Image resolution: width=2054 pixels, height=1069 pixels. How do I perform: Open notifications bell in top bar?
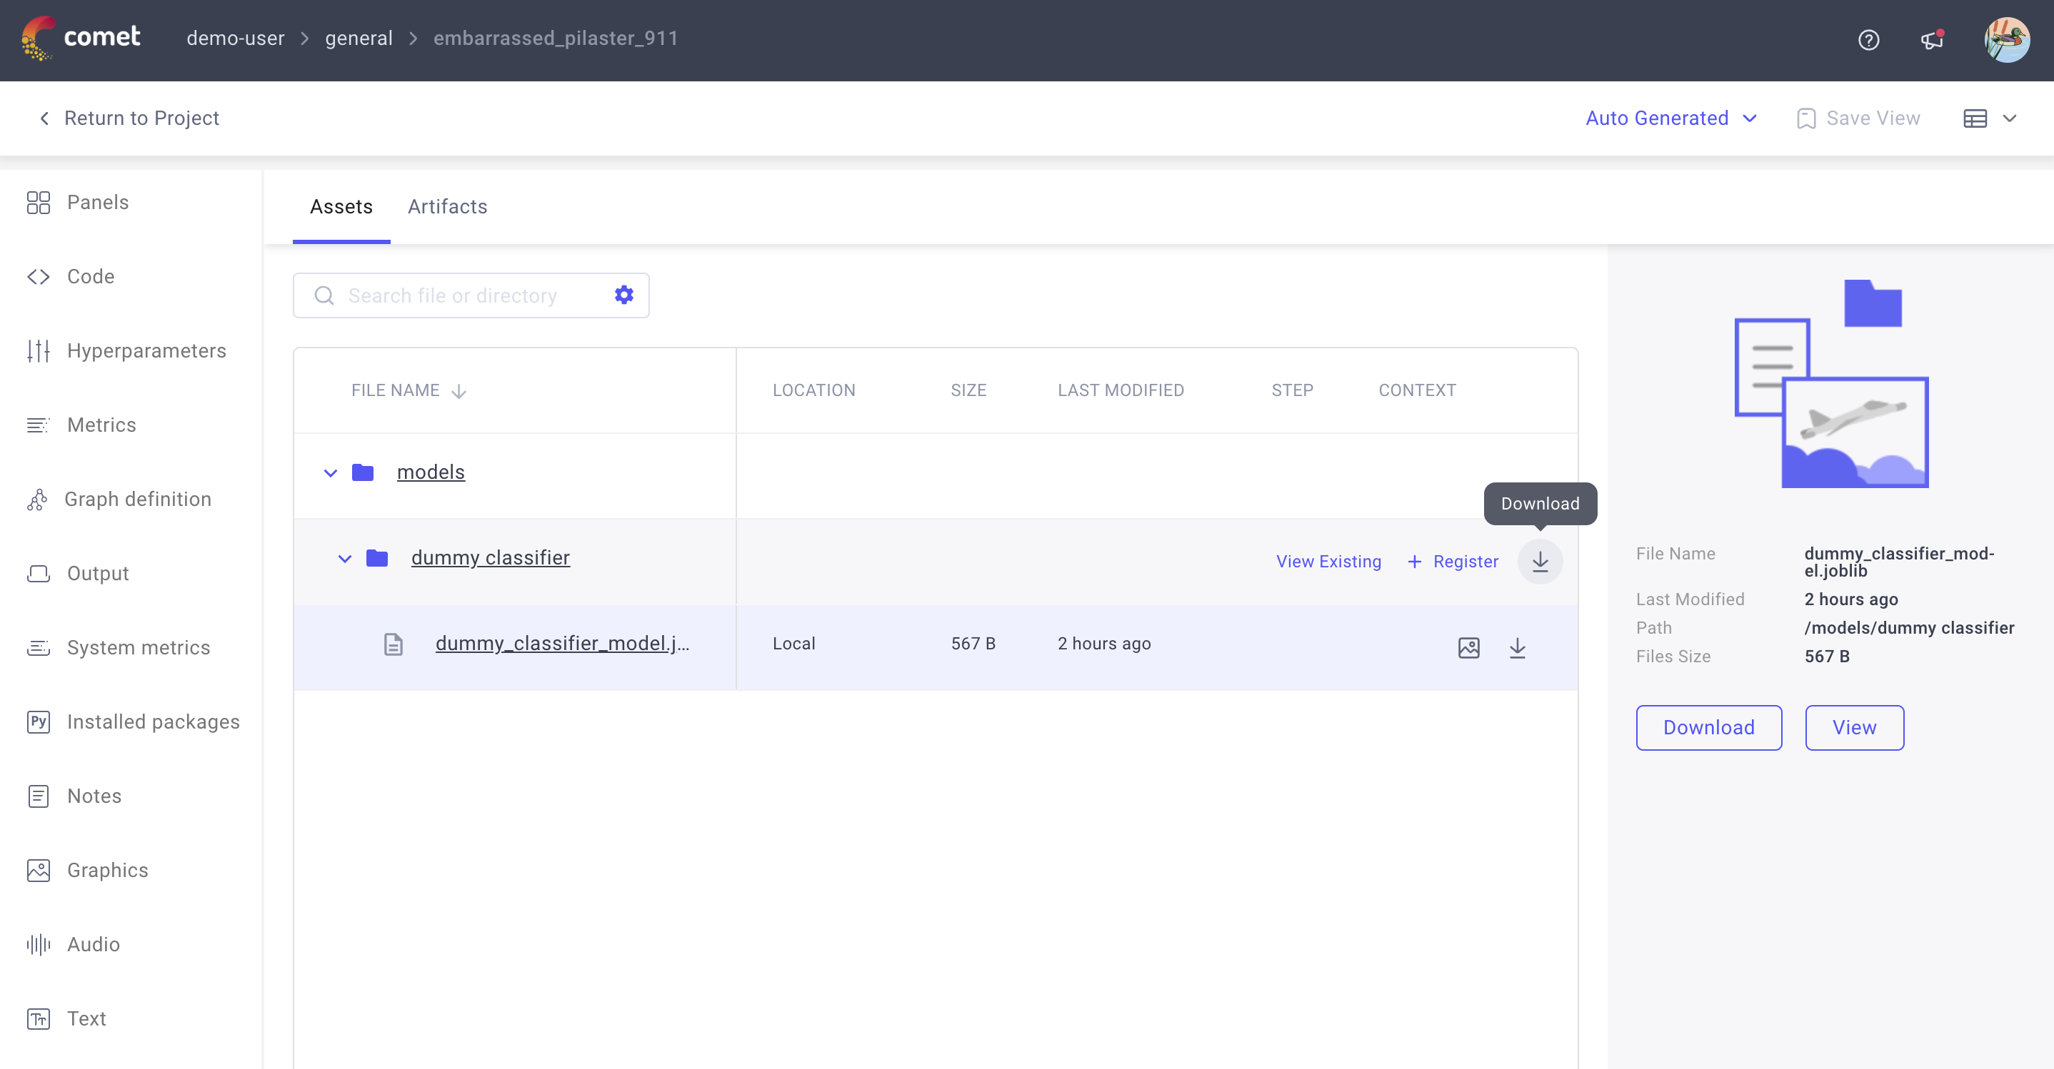coord(1930,40)
